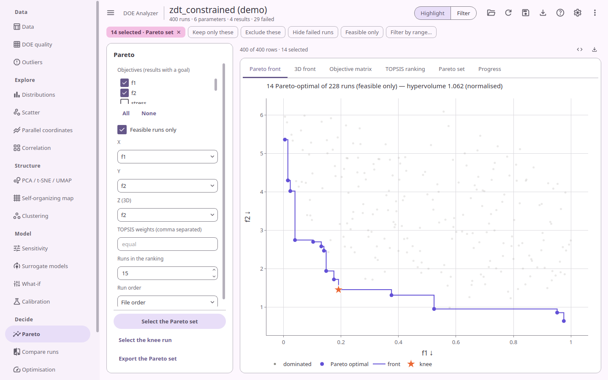
Task: Open Correlation view
Action: coord(48,148)
